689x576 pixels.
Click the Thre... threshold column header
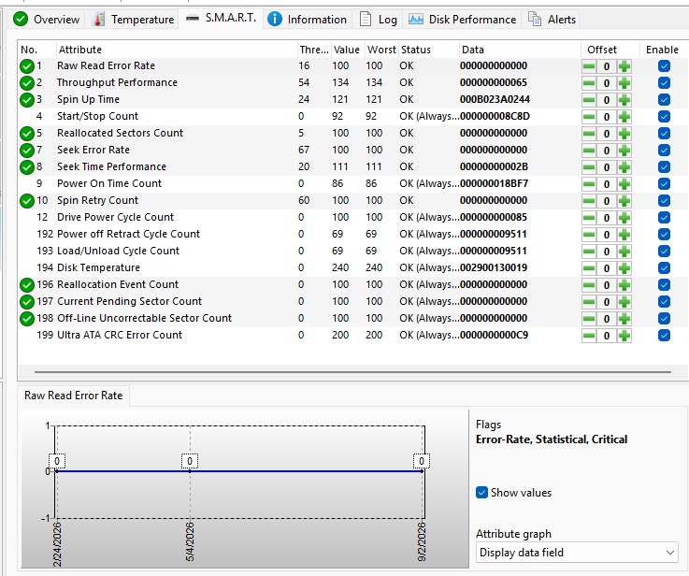(314, 50)
